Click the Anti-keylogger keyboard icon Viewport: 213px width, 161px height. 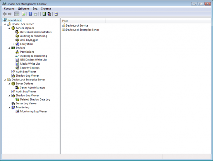(17, 40)
